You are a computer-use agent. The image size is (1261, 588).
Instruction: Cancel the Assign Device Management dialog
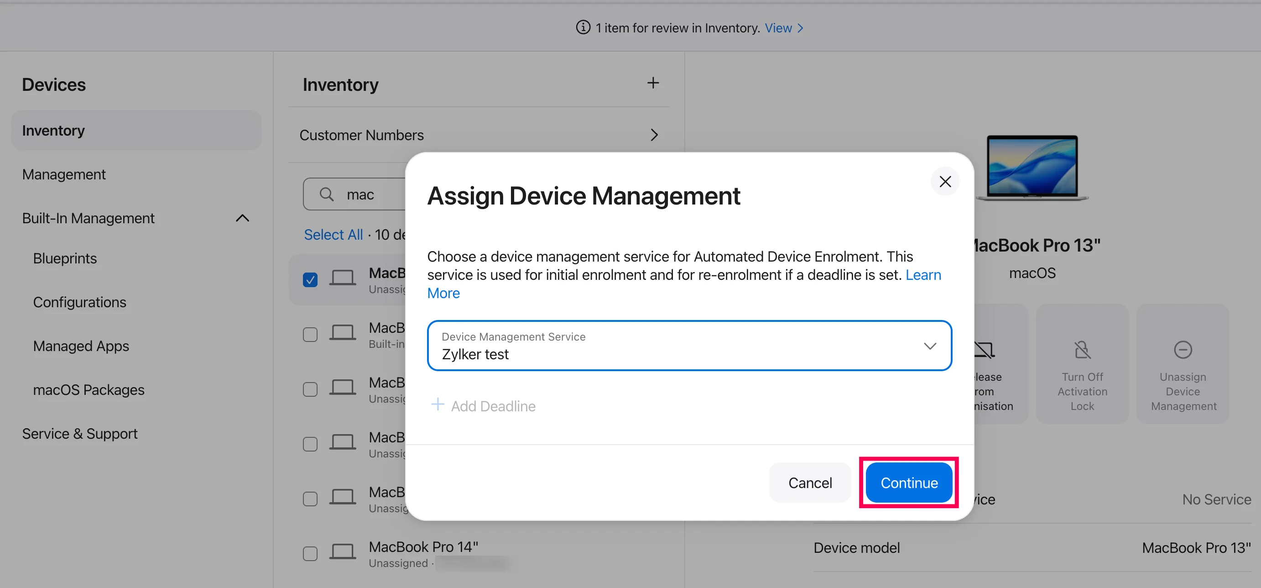click(x=810, y=483)
